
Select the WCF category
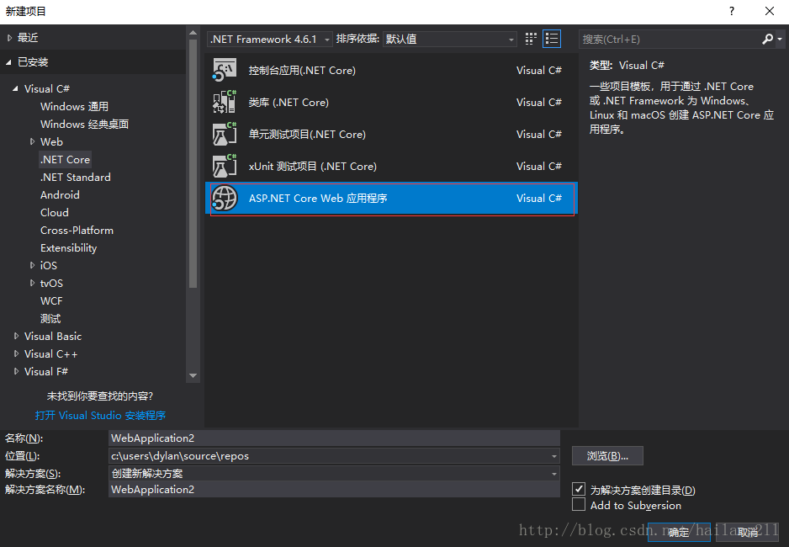click(51, 301)
